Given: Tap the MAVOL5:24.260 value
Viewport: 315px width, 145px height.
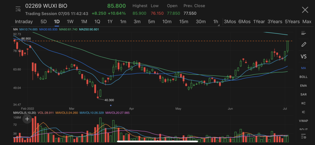Looking at the screenshot, I should click(x=66, y=113).
